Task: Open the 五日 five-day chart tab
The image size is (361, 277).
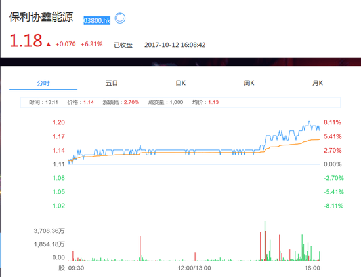Action: 112,83
